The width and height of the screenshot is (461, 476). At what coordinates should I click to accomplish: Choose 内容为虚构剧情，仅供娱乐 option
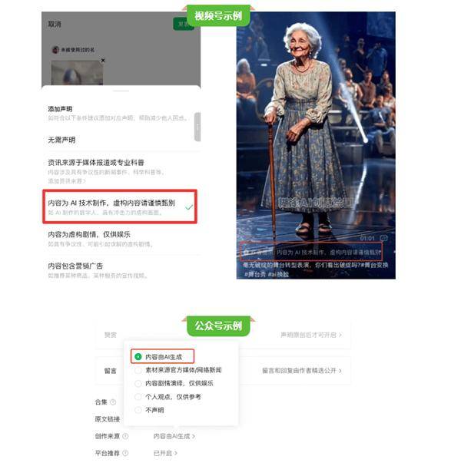point(89,235)
